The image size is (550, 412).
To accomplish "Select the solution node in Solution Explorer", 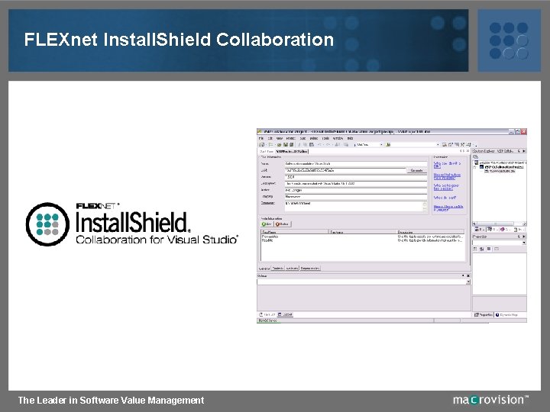I will (500, 163).
